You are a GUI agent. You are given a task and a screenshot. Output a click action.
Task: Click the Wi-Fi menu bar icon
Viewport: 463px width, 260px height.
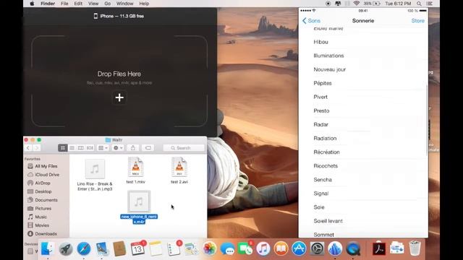357,4
